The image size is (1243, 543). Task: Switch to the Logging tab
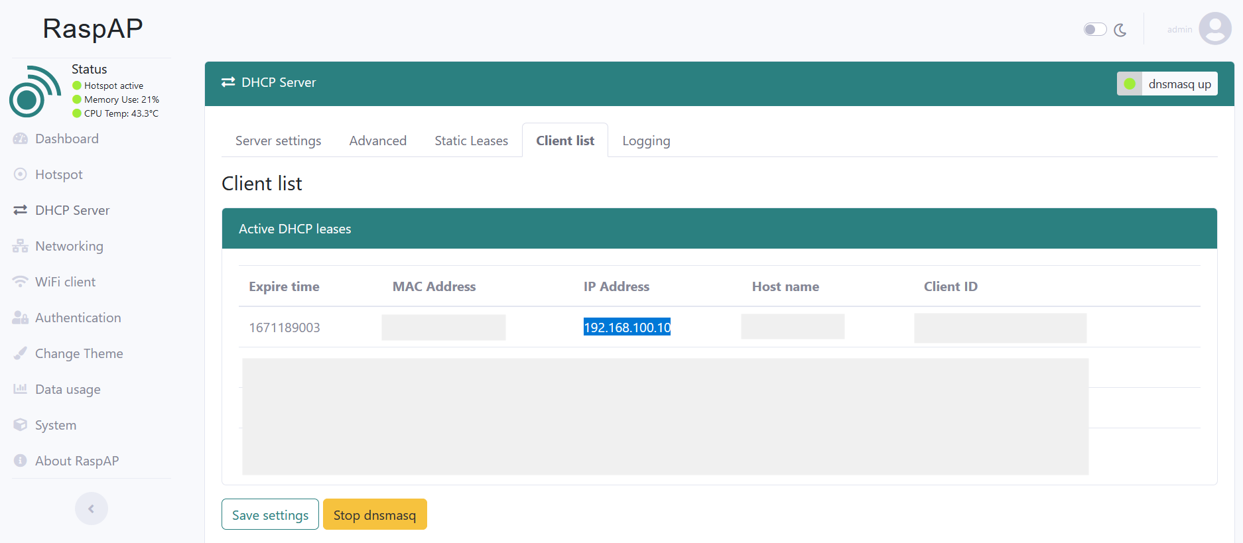646,141
